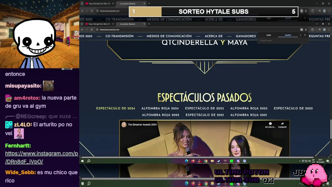This screenshot has height=187, width=332.
Task: Open ACERCA DE in the sharp site navigation
Action: click(214, 36)
